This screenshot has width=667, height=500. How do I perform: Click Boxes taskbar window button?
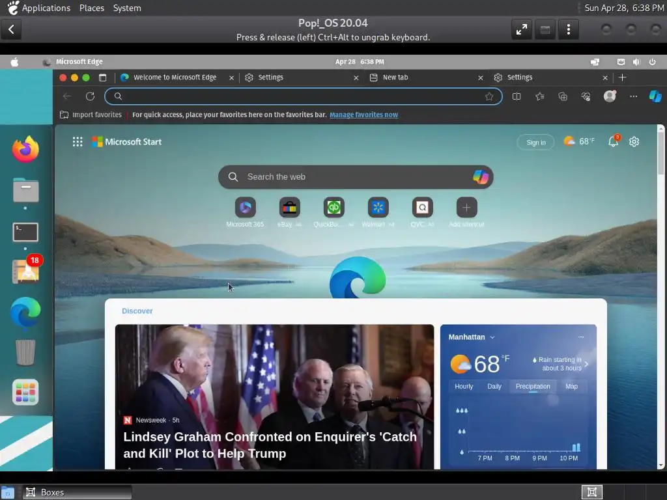pyautogui.click(x=77, y=492)
